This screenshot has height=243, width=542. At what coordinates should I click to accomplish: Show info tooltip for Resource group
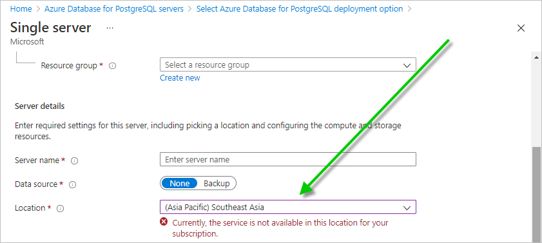pos(112,66)
